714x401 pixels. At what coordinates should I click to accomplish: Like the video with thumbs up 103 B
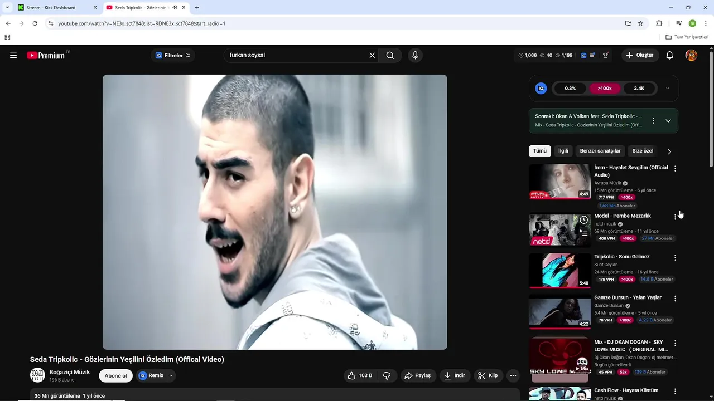click(360, 375)
